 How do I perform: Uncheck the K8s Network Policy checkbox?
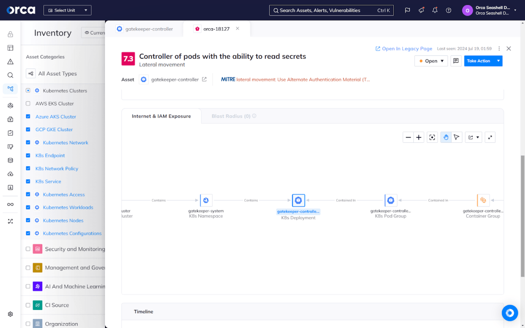tap(28, 168)
